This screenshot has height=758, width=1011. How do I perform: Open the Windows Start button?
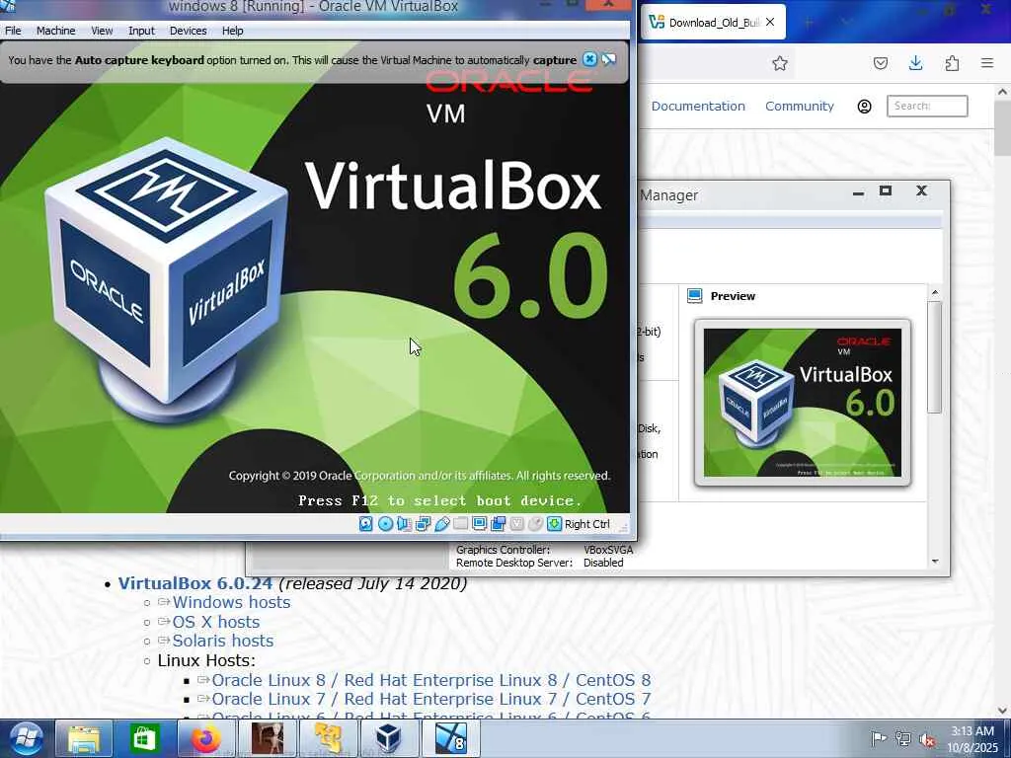point(26,738)
